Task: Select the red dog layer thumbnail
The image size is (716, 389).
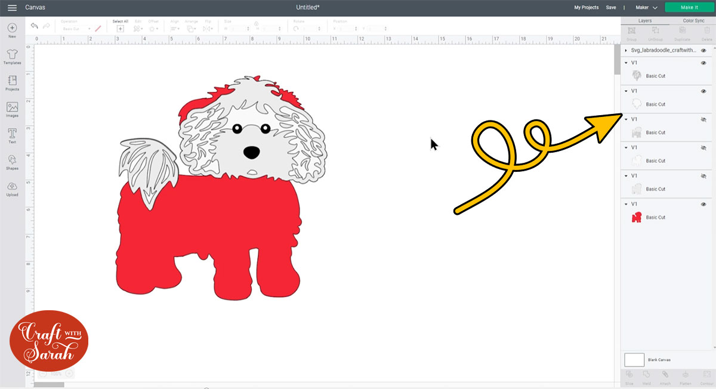Action: [637, 217]
